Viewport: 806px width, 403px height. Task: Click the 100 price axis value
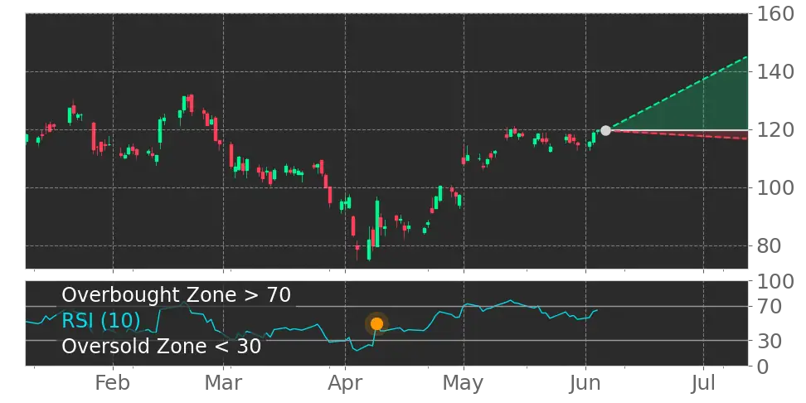point(774,188)
